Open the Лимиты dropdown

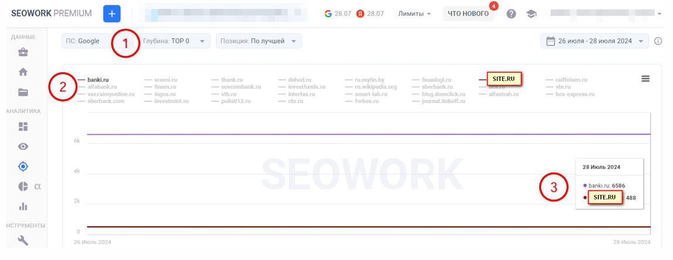click(414, 13)
